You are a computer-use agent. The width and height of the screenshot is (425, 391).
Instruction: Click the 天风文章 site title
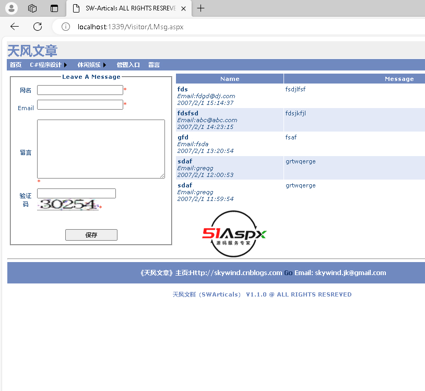click(32, 51)
